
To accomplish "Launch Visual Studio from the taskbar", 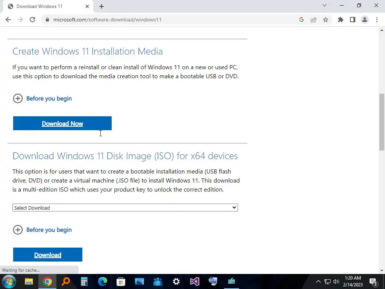I will pos(194,281).
